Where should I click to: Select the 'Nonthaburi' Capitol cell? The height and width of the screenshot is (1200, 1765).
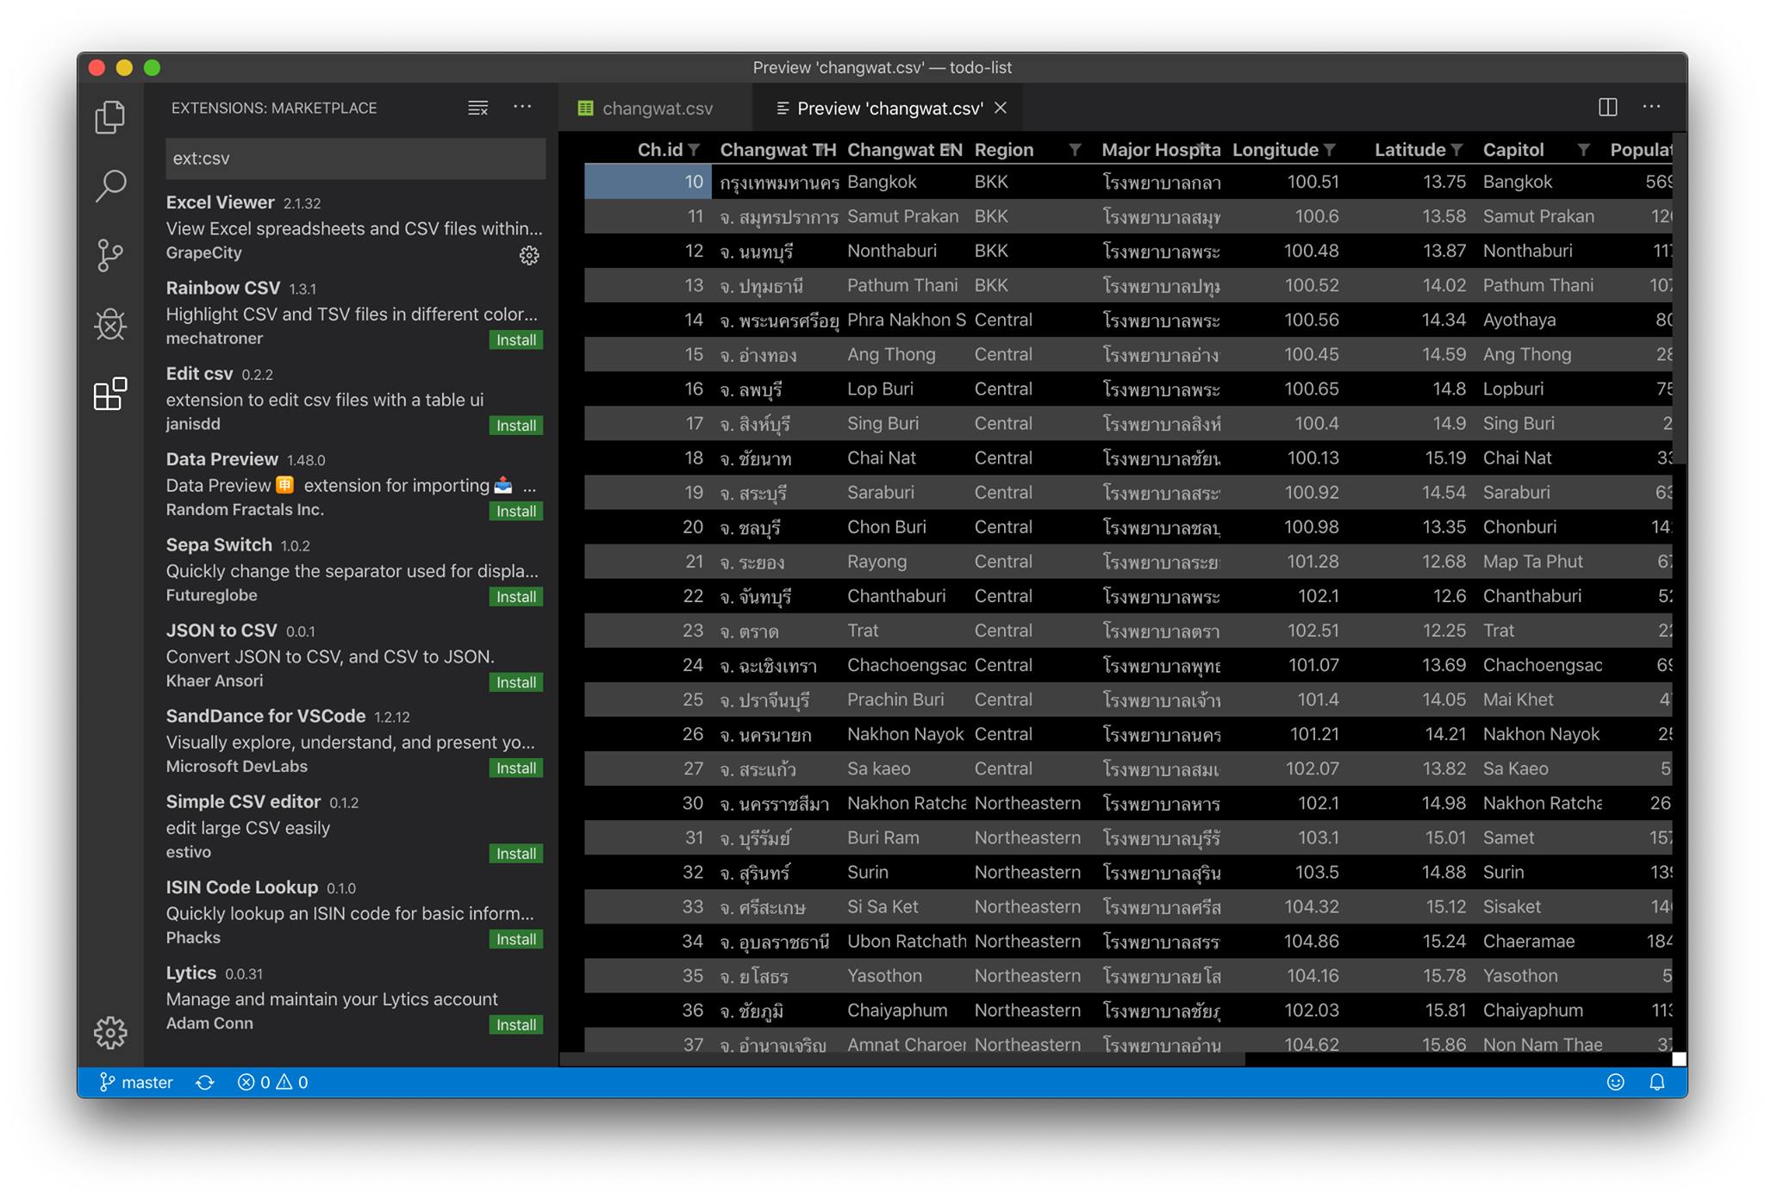click(1538, 251)
